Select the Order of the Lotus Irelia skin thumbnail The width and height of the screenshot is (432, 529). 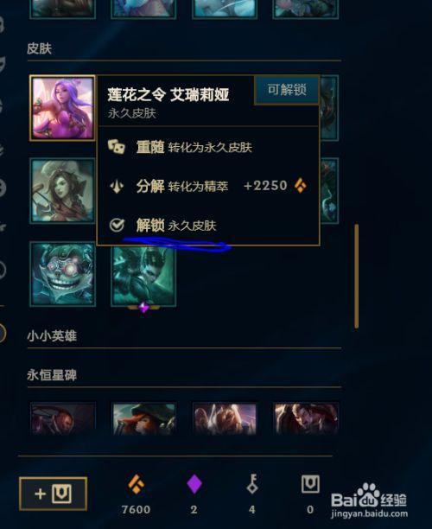63,108
